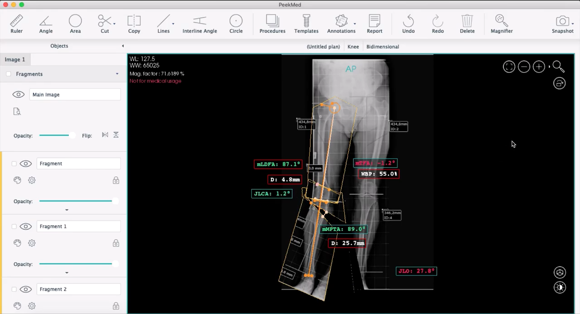Adjust Fragment 1 opacity slider
Image resolution: width=580 pixels, height=314 pixels.
pos(78,264)
